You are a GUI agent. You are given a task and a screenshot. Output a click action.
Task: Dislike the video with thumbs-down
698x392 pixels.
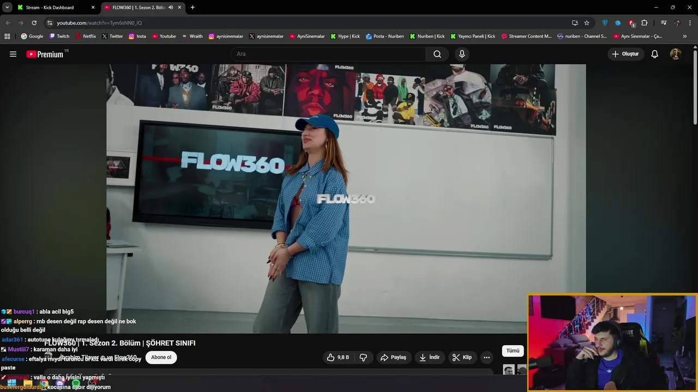(363, 357)
